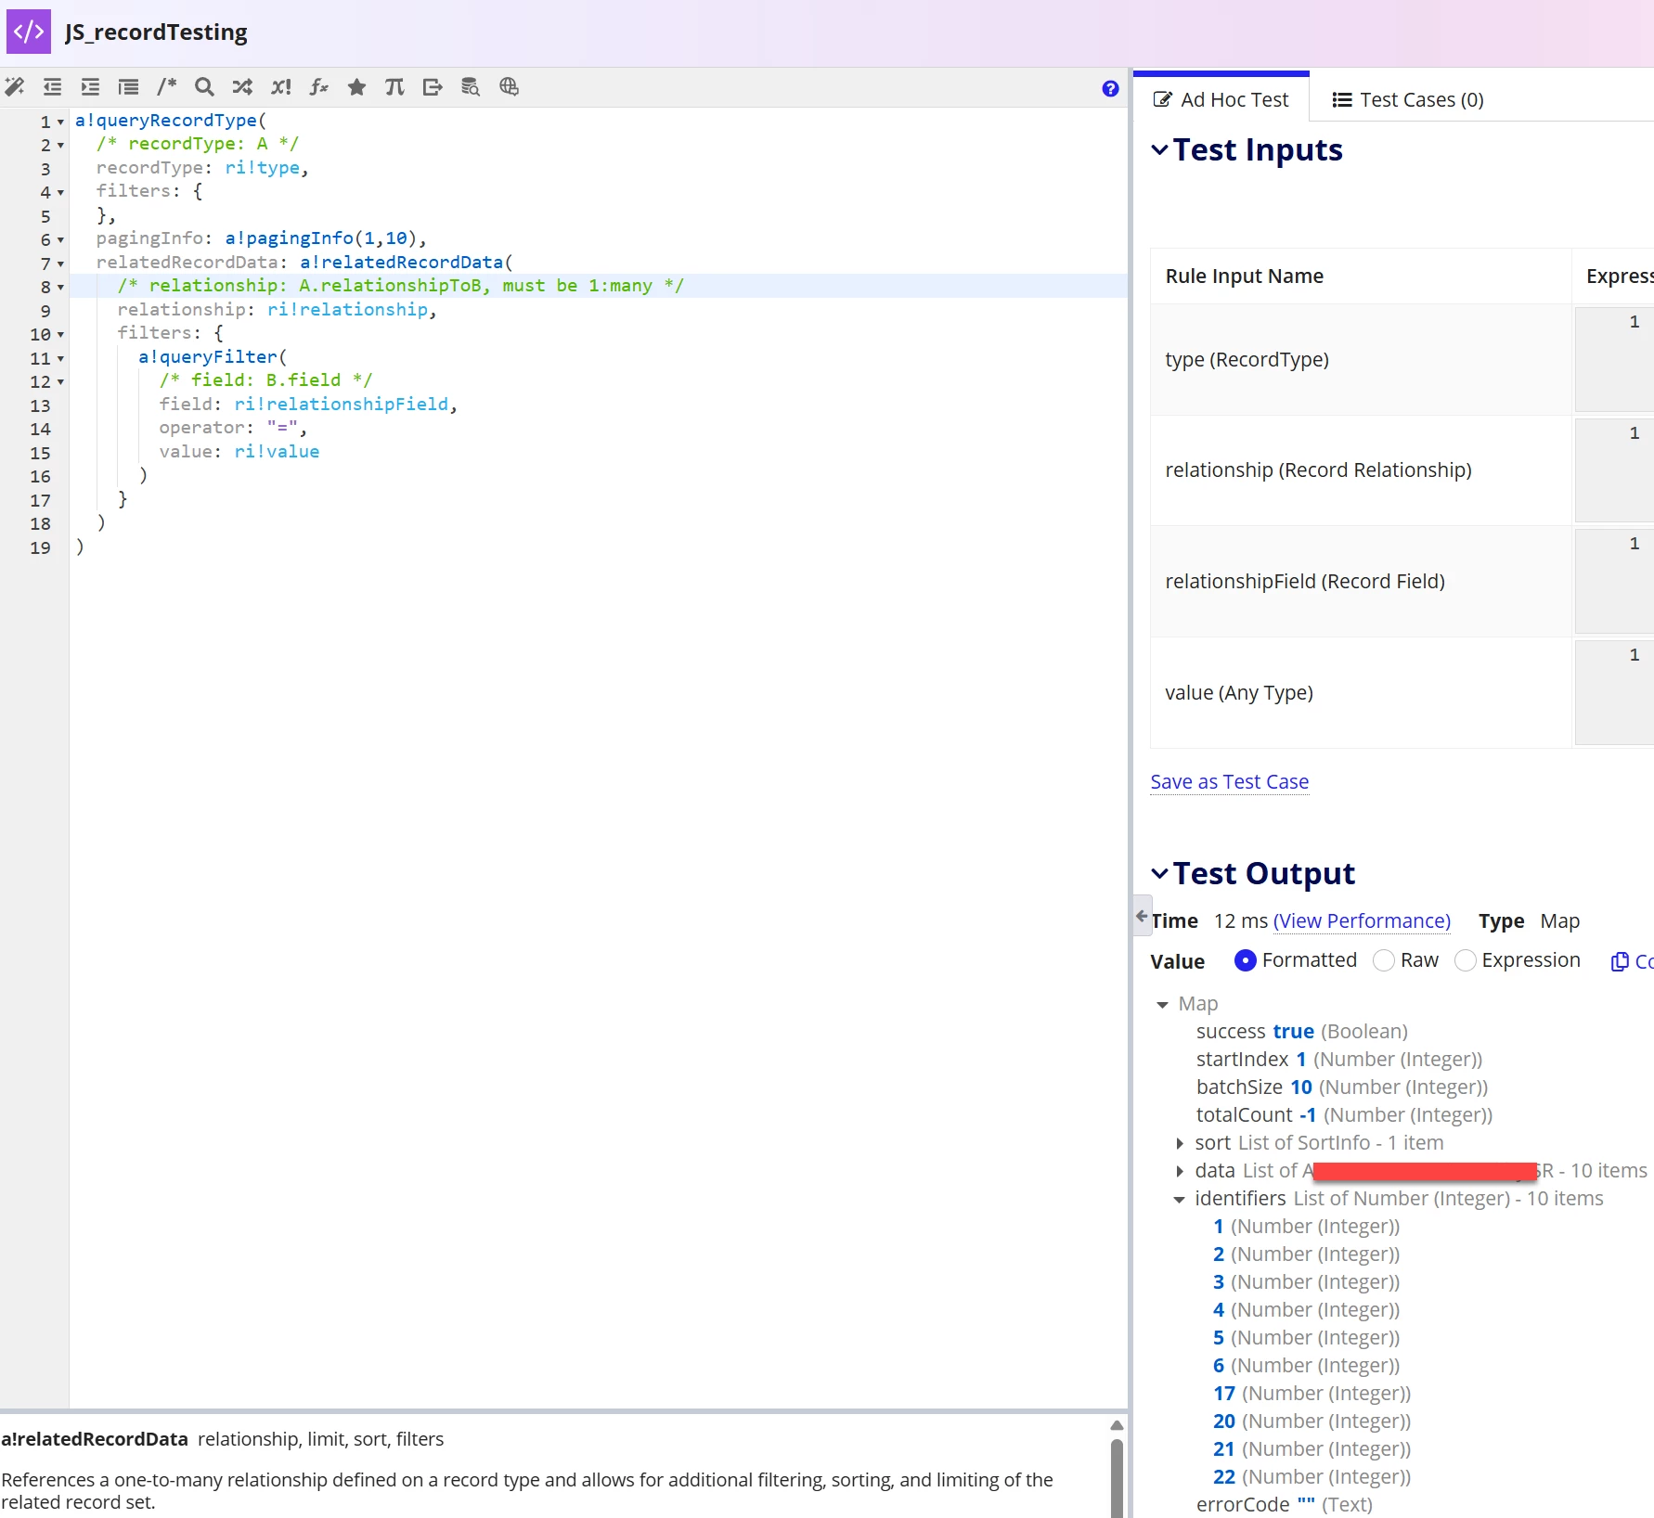
Task: Open search with the magnifier icon
Action: [x=204, y=87]
